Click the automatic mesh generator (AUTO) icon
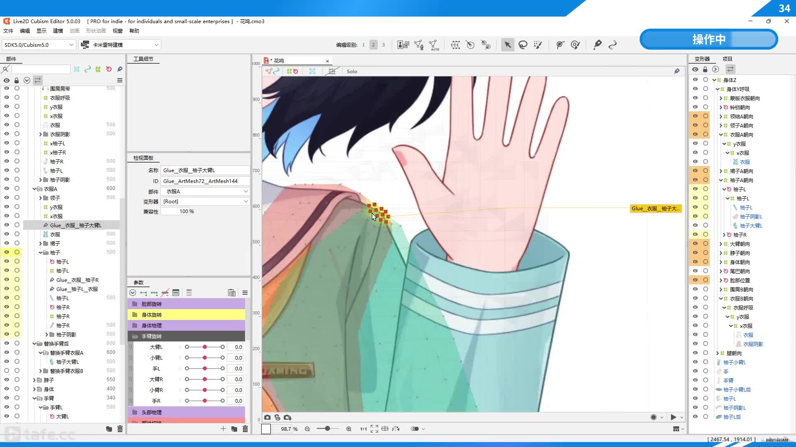The height and width of the screenshot is (447, 796). coord(434,45)
